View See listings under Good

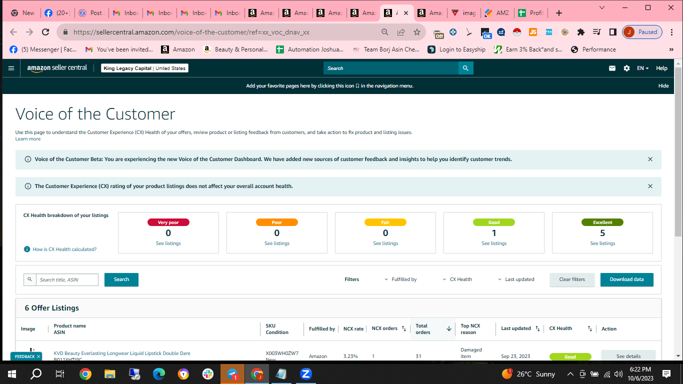tap(494, 243)
